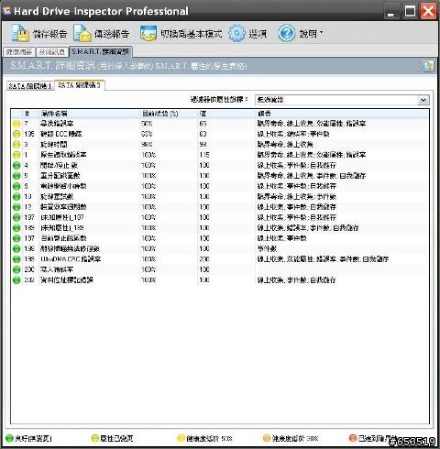
Task: Click the value 200 in row 199
Action: 204,259
